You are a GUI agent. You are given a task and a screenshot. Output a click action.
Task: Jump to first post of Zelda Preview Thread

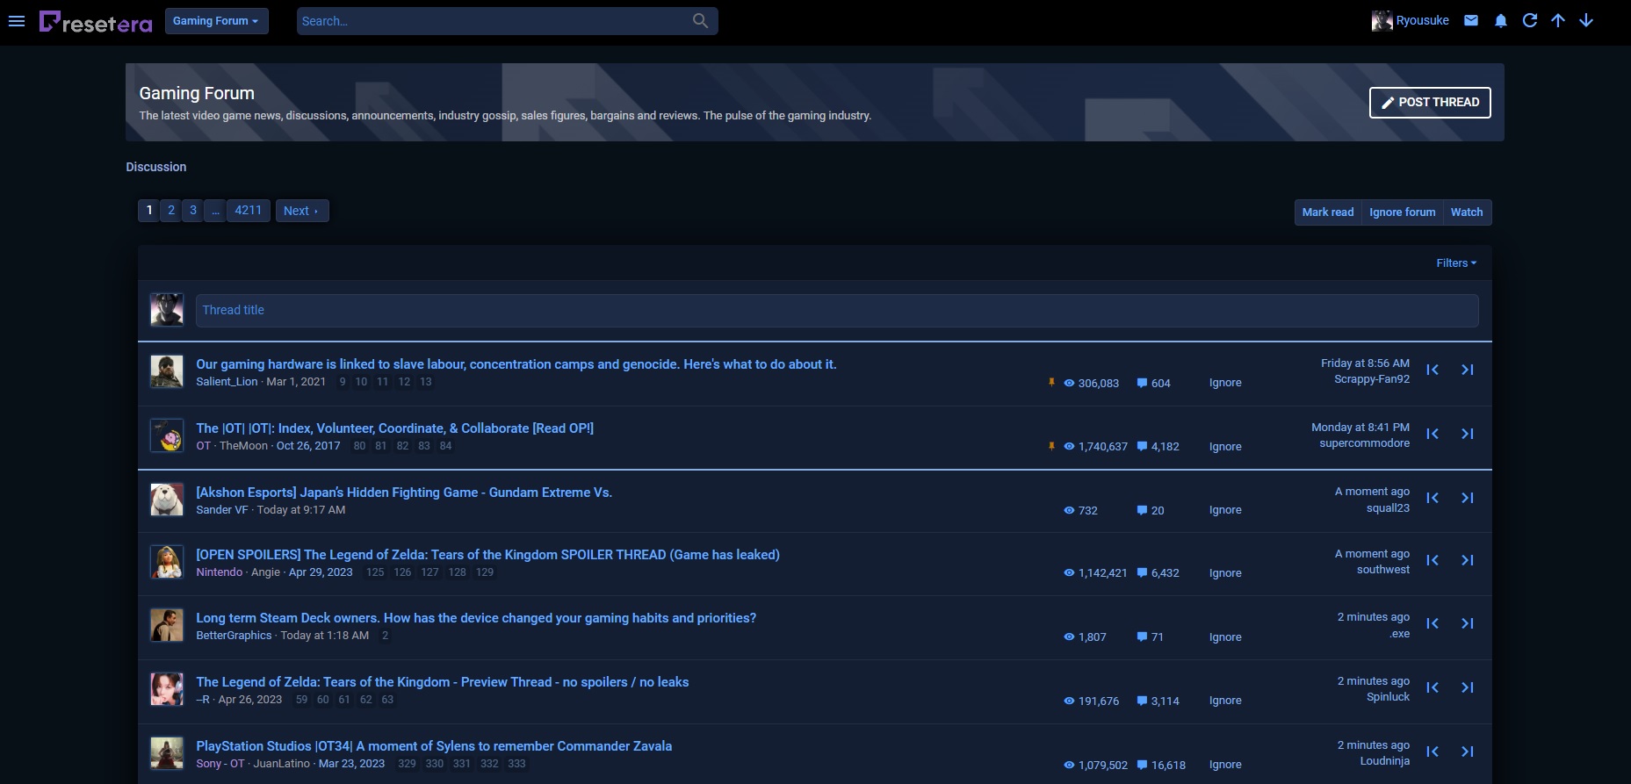point(1433,687)
